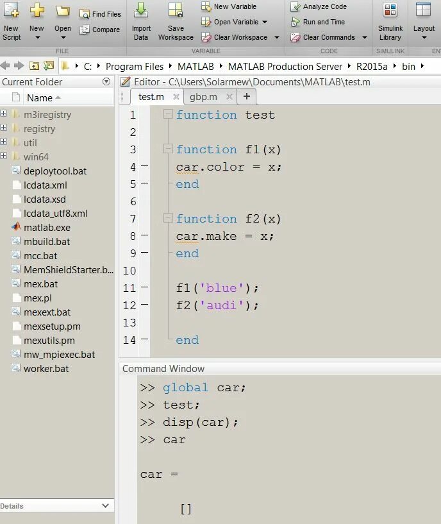Image resolution: width=441 pixels, height=524 pixels.
Task: Toggle breakpoint at line 11 dash
Action: (x=145, y=287)
